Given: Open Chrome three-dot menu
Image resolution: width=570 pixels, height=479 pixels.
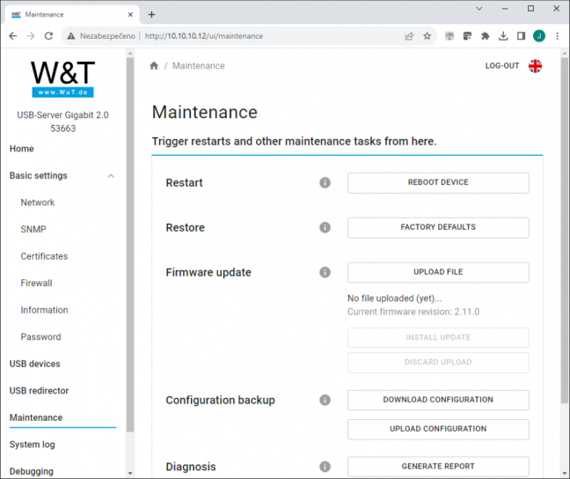Looking at the screenshot, I should coord(558,36).
